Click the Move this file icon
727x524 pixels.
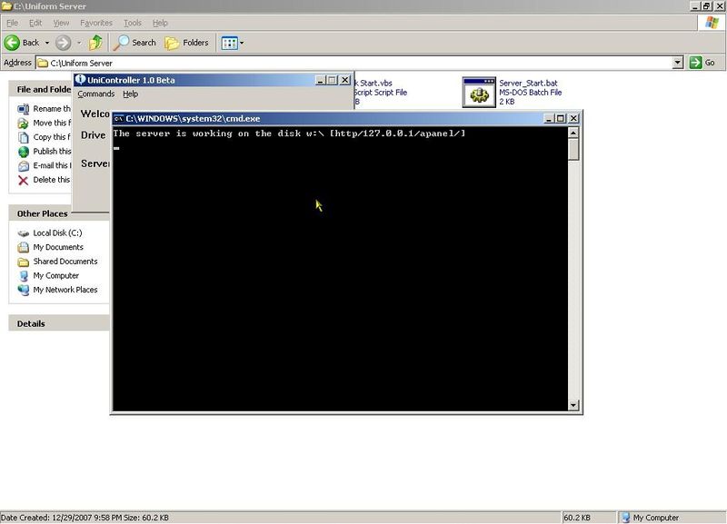24,124
